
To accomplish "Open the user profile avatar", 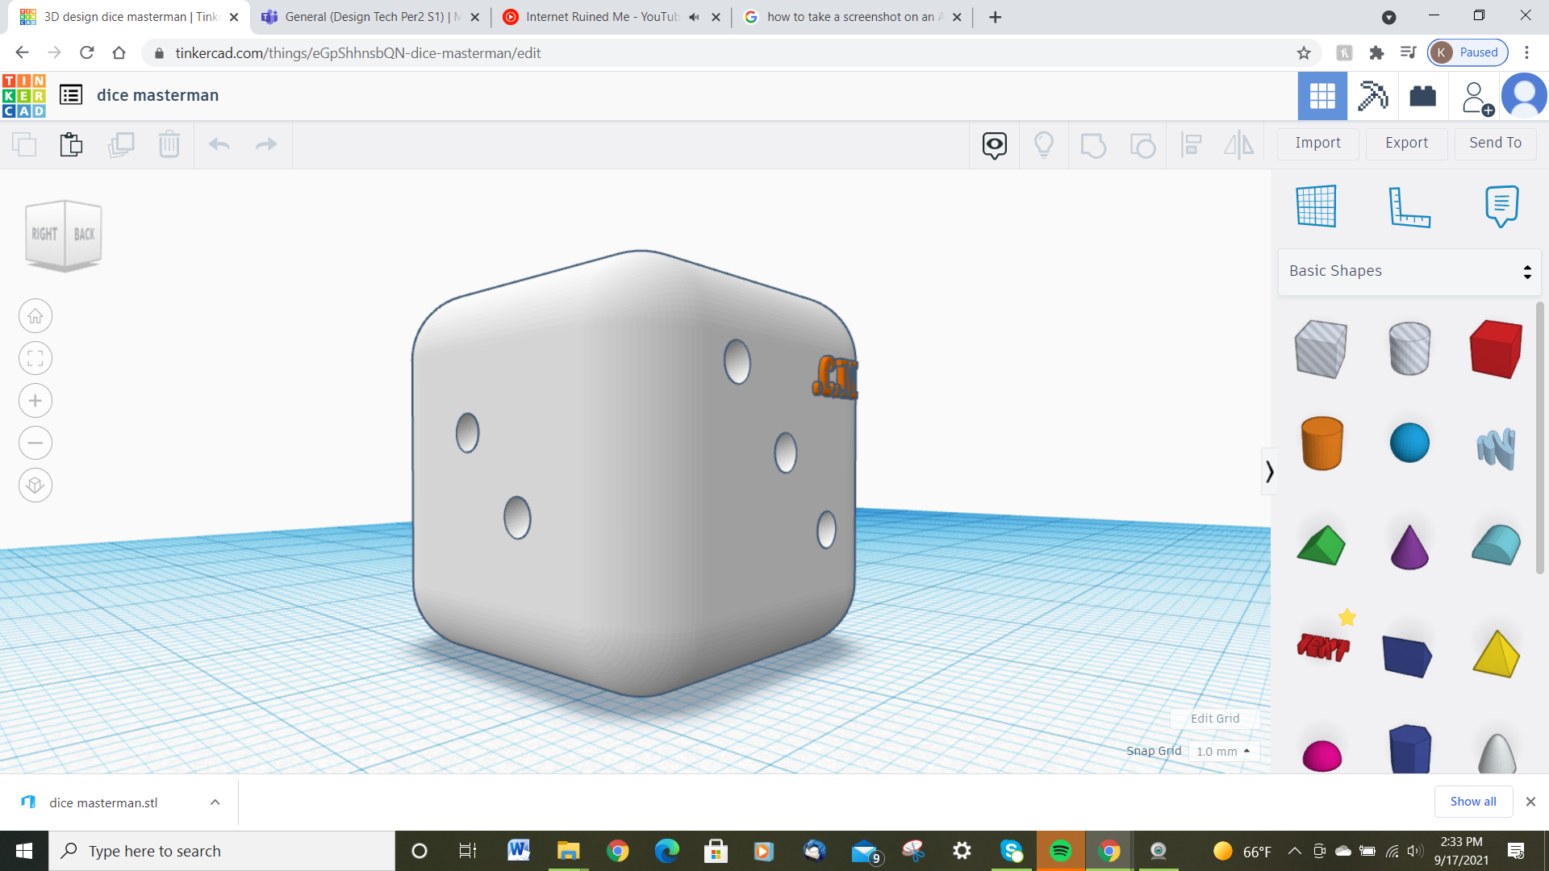I will pyautogui.click(x=1525, y=96).
